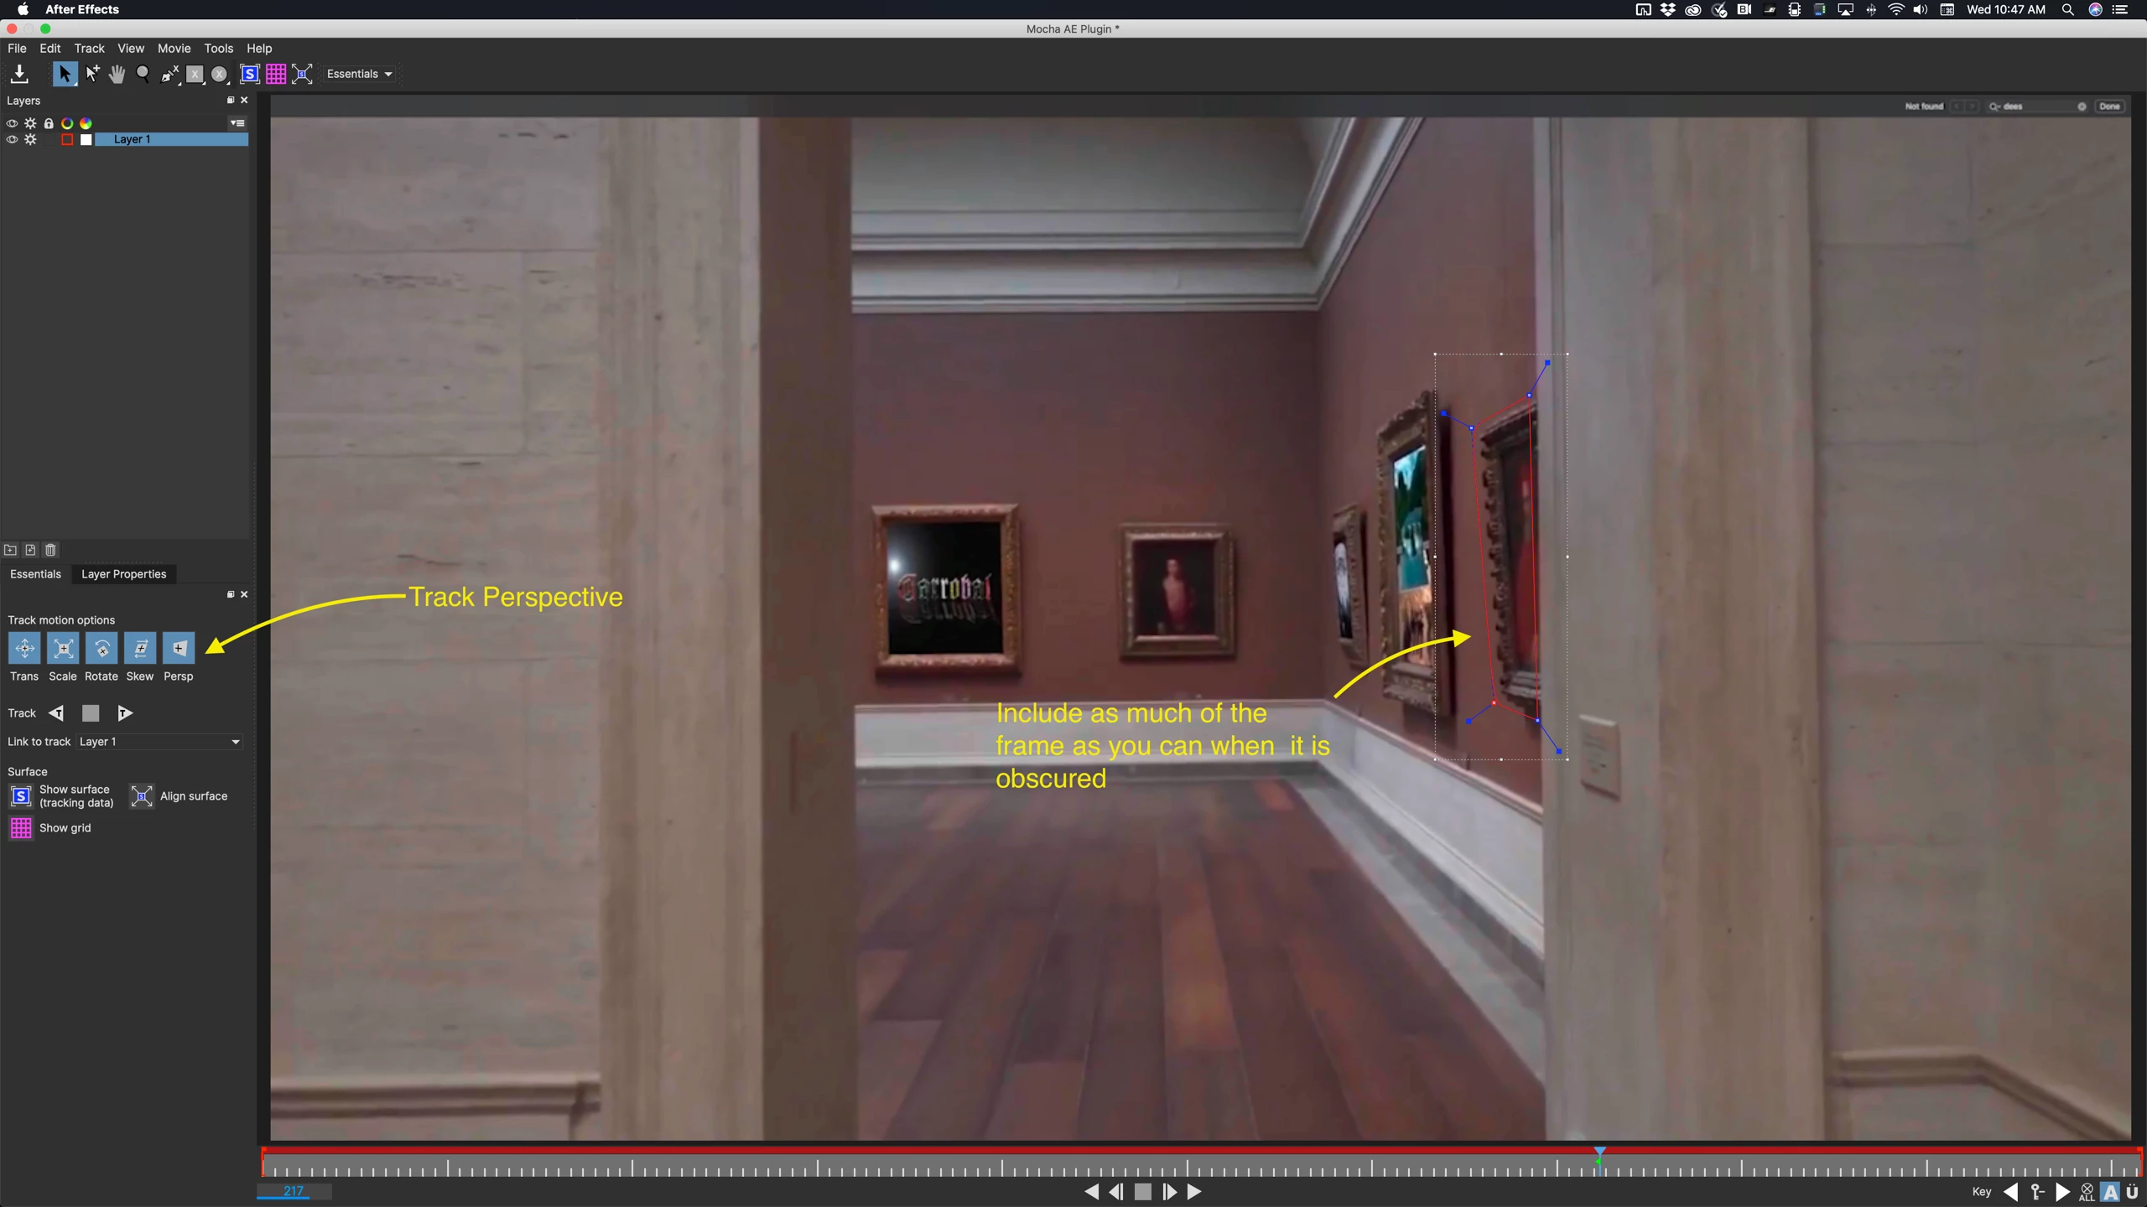Toggle Rotate track motion option

[x=101, y=648]
